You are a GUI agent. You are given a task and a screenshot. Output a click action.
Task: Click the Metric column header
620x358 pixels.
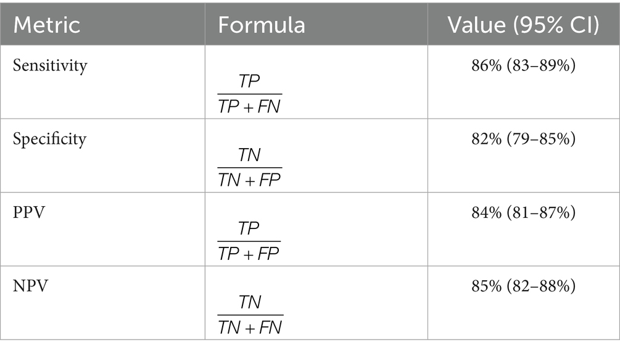point(47,25)
